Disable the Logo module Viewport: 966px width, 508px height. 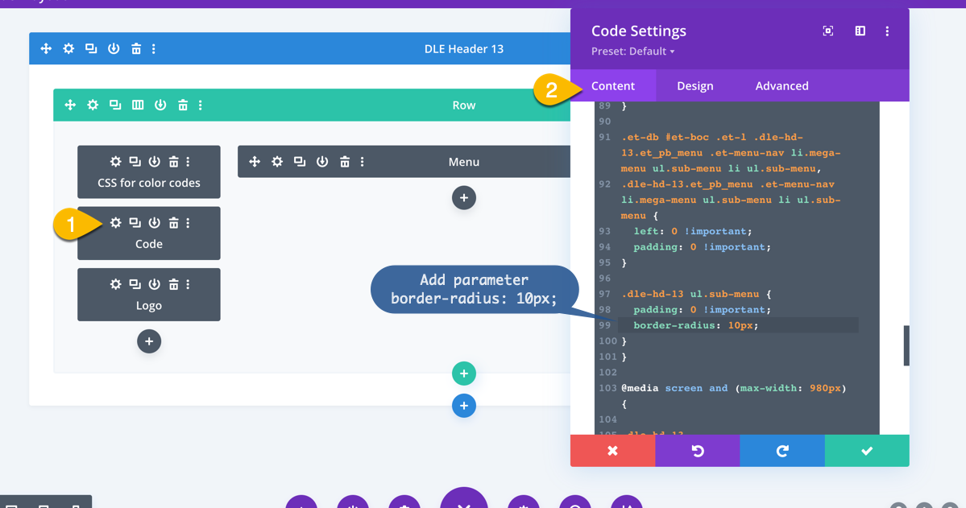[155, 284]
